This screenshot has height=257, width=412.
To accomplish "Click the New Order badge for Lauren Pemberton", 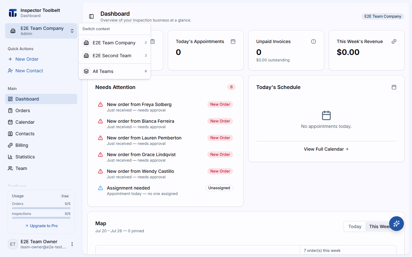I will tap(220, 138).
